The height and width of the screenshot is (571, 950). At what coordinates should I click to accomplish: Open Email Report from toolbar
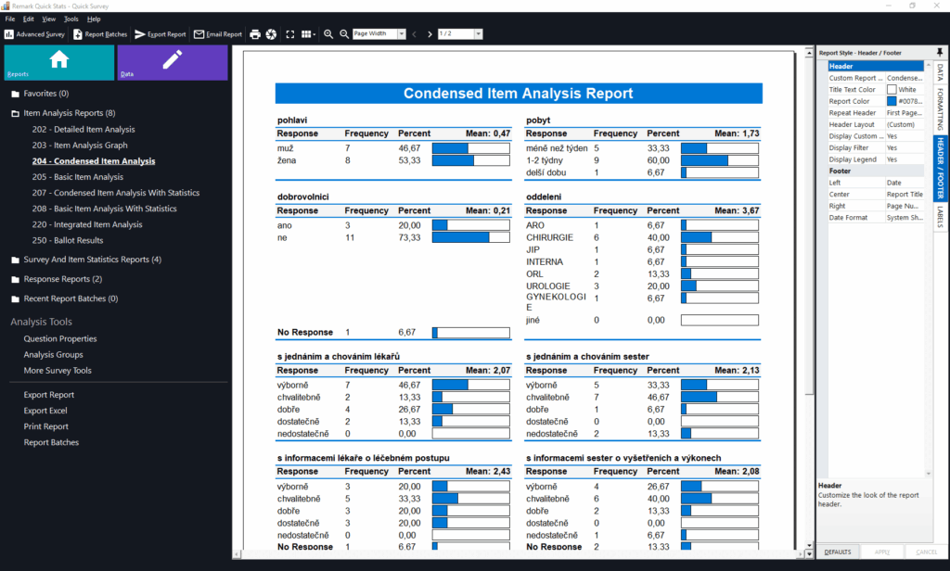[218, 34]
